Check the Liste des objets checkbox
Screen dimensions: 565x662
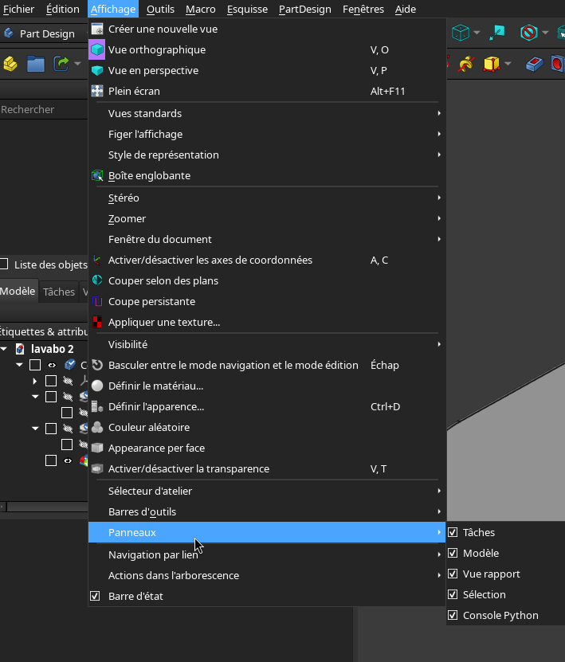tap(4, 264)
